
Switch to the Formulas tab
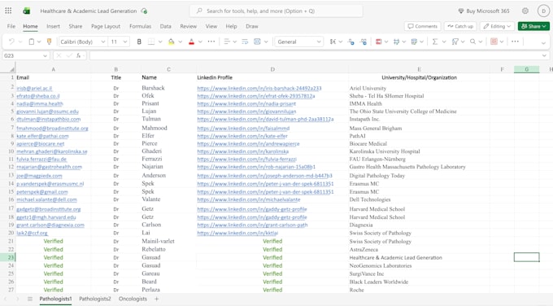coord(140,26)
